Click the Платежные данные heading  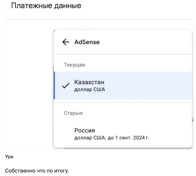[46, 6]
